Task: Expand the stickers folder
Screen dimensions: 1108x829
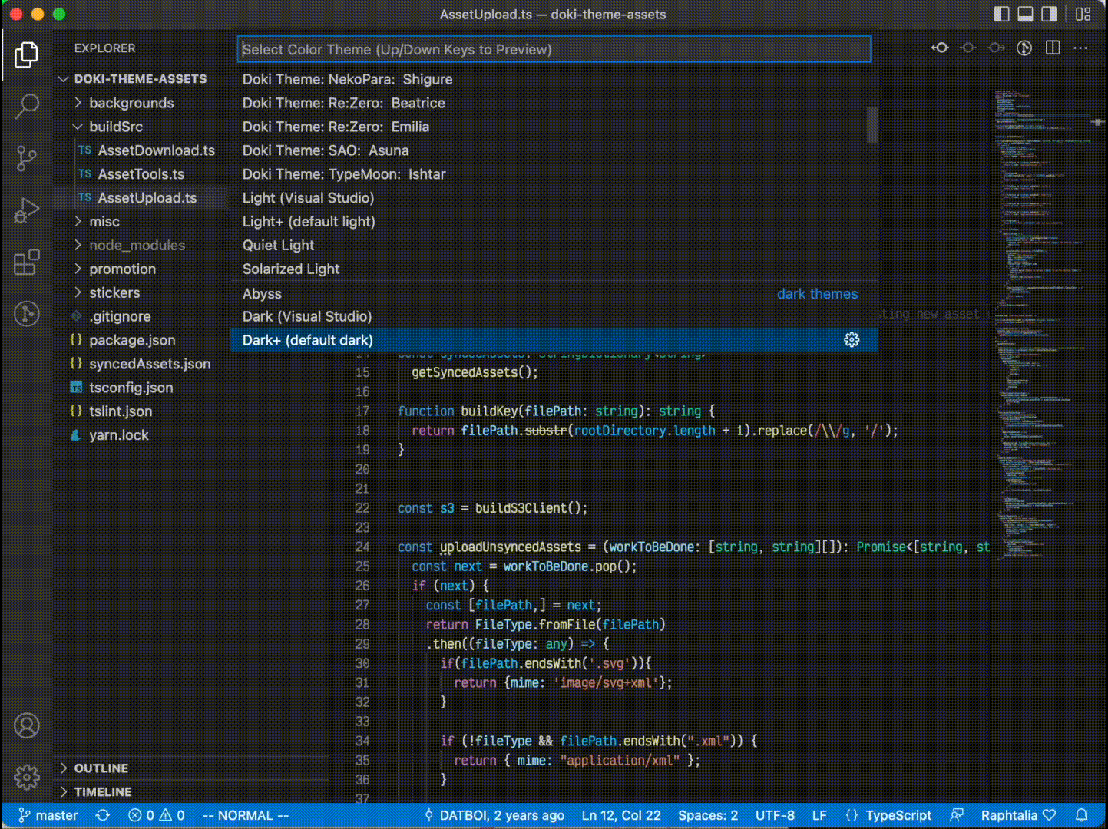Action: (114, 293)
